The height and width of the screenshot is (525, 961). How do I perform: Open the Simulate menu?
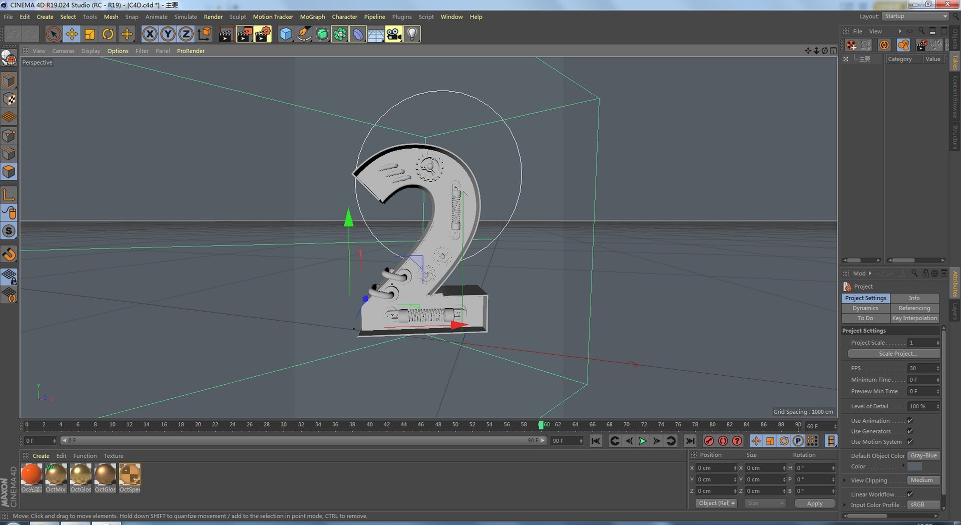point(185,17)
